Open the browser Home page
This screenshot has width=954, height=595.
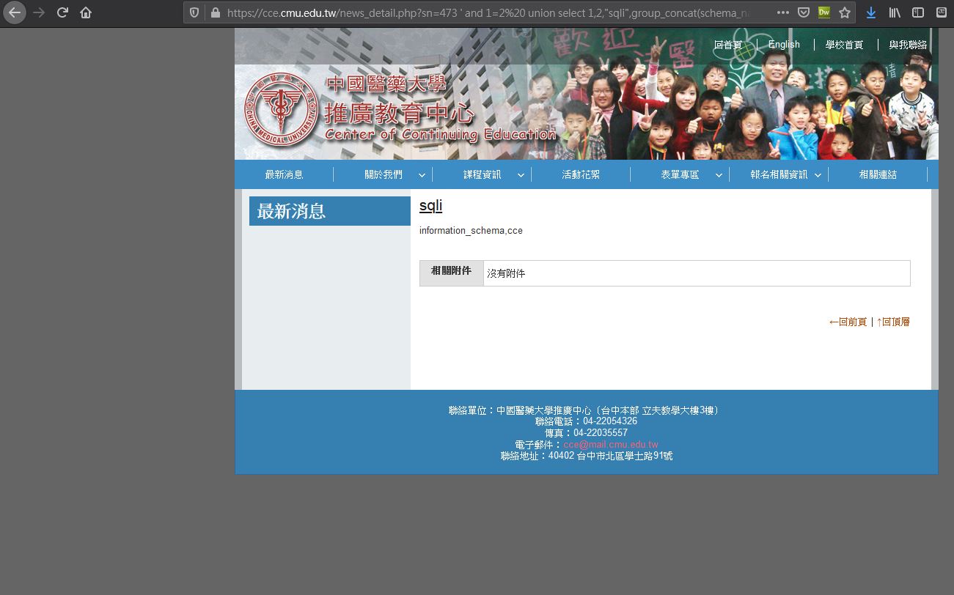coord(86,12)
